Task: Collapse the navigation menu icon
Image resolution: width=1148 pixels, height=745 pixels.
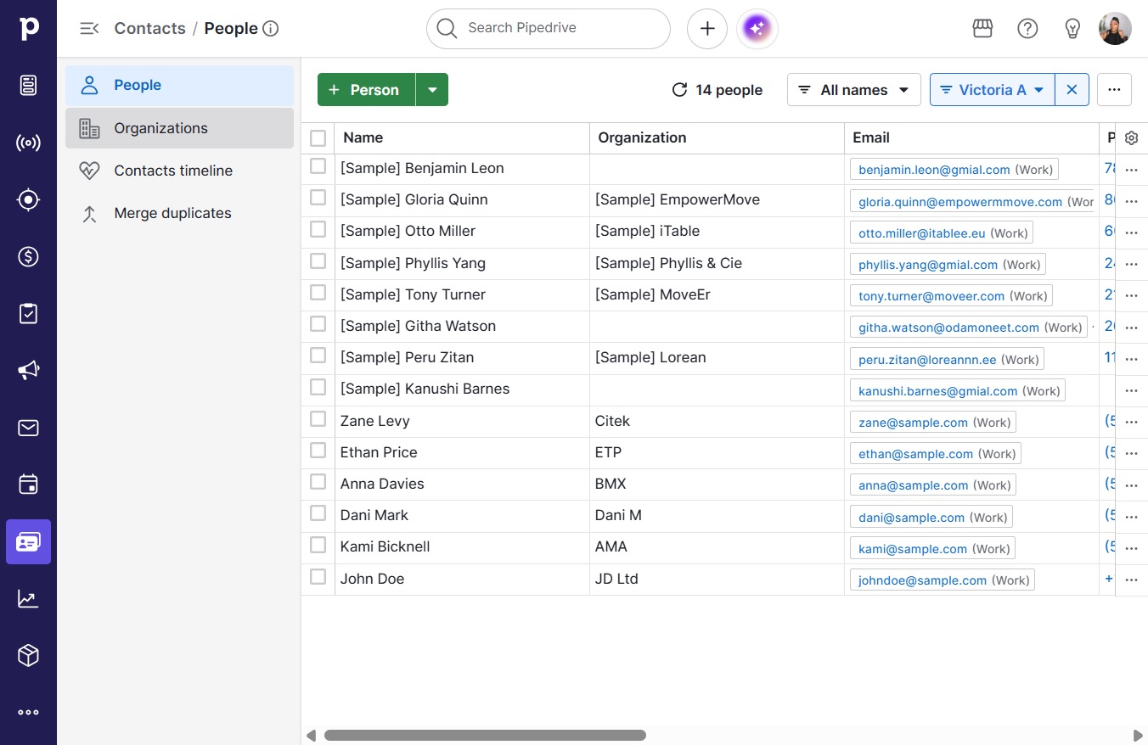Action: click(x=88, y=29)
